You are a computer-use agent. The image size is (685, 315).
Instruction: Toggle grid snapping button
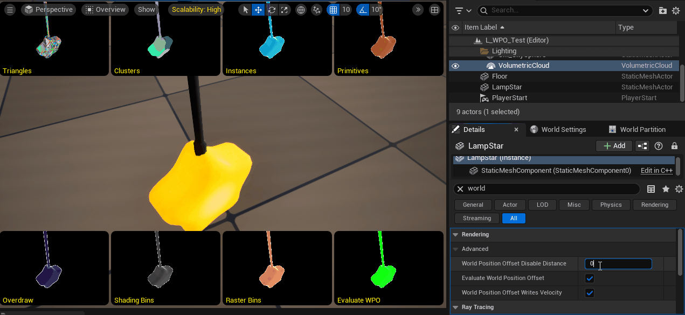click(x=334, y=10)
